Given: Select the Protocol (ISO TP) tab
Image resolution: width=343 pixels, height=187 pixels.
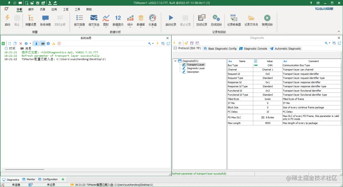Looking at the screenshot, I should point(187,48).
